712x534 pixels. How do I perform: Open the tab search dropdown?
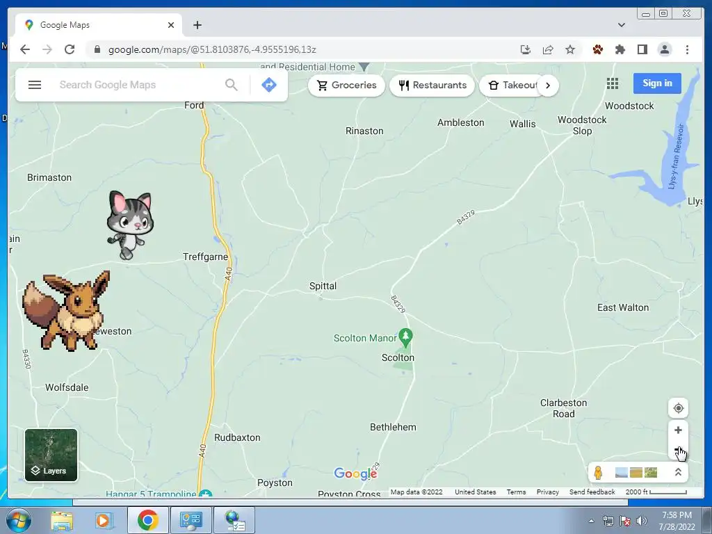coord(621,25)
